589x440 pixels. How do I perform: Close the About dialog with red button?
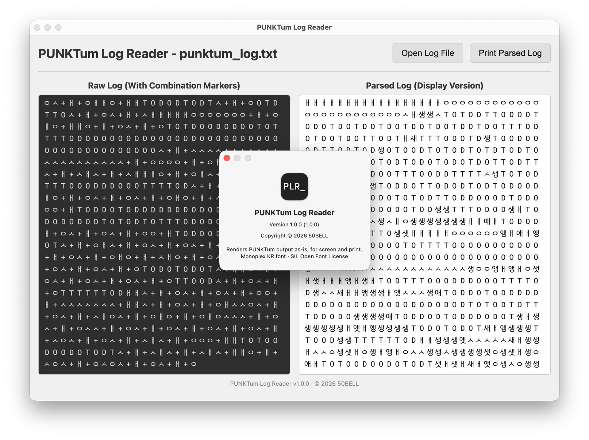[x=227, y=158]
